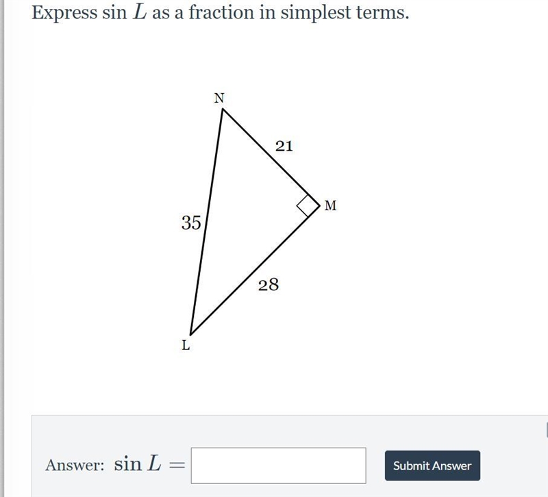Select vertex label N on the triangle
The image size is (548, 497).
tap(219, 98)
